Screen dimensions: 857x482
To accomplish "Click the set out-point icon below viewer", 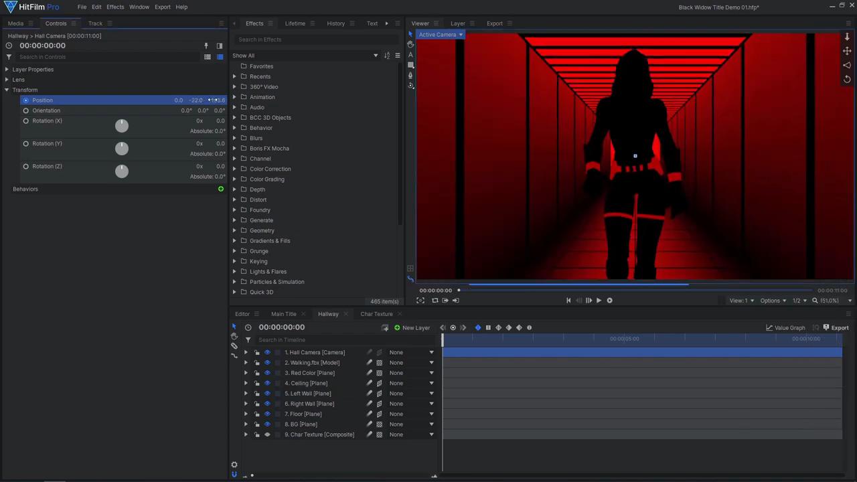I will point(456,301).
